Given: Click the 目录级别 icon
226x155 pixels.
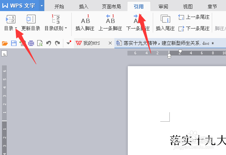Looking at the screenshot, I should coord(56,19).
